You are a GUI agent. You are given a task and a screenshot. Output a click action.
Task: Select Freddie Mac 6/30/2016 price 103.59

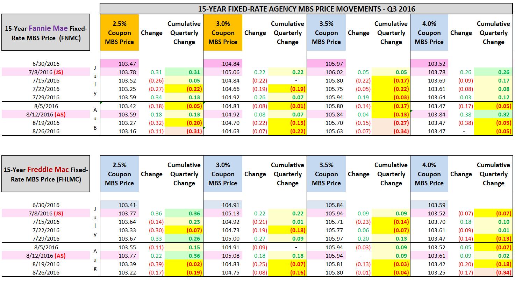pyautogui.click(x=429, y=205)
